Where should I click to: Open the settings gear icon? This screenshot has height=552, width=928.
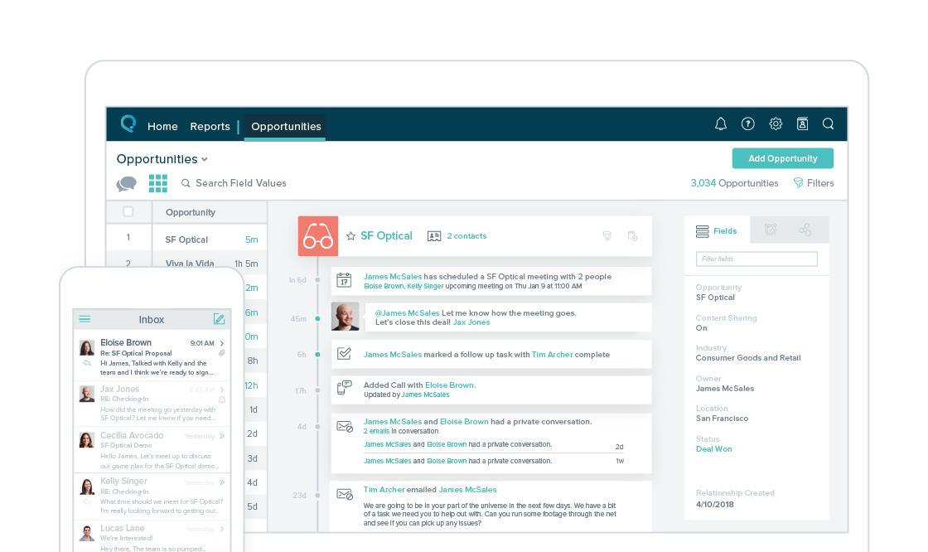tap(776, 123)
